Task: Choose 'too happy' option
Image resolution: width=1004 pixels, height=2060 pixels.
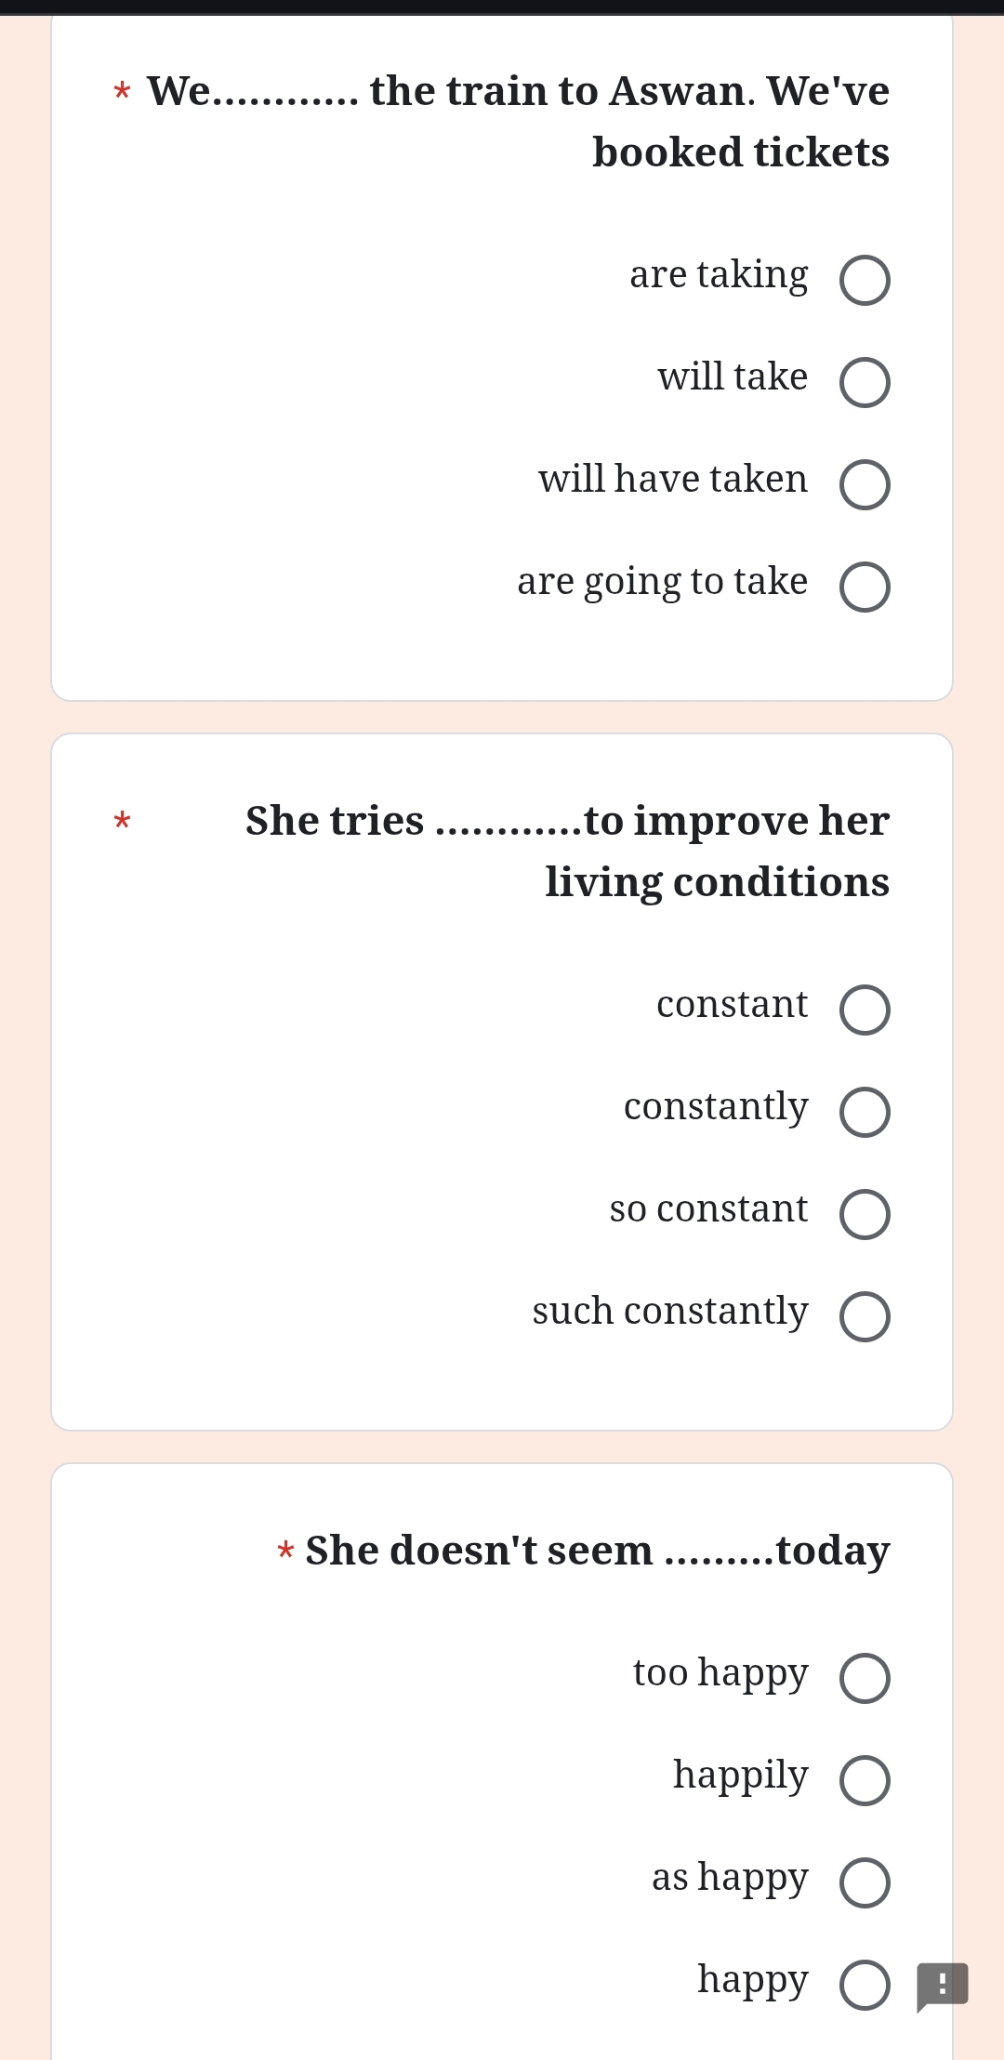Action: (865, 1678)
